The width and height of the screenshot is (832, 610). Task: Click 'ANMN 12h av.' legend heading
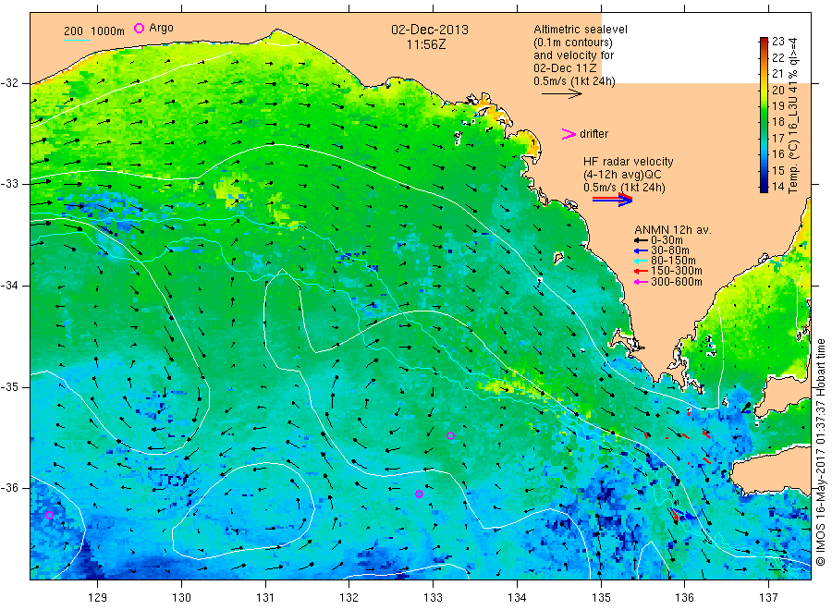point(672,230)
